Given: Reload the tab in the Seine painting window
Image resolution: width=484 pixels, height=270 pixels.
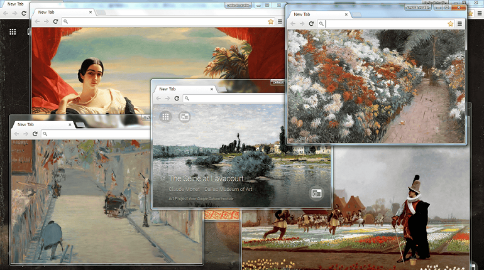Looking at the screenshot, I should pyautogui.click(x=177, y=99).
